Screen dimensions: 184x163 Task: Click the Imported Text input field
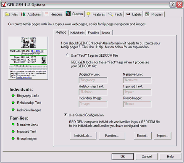[x=137, y=92]
